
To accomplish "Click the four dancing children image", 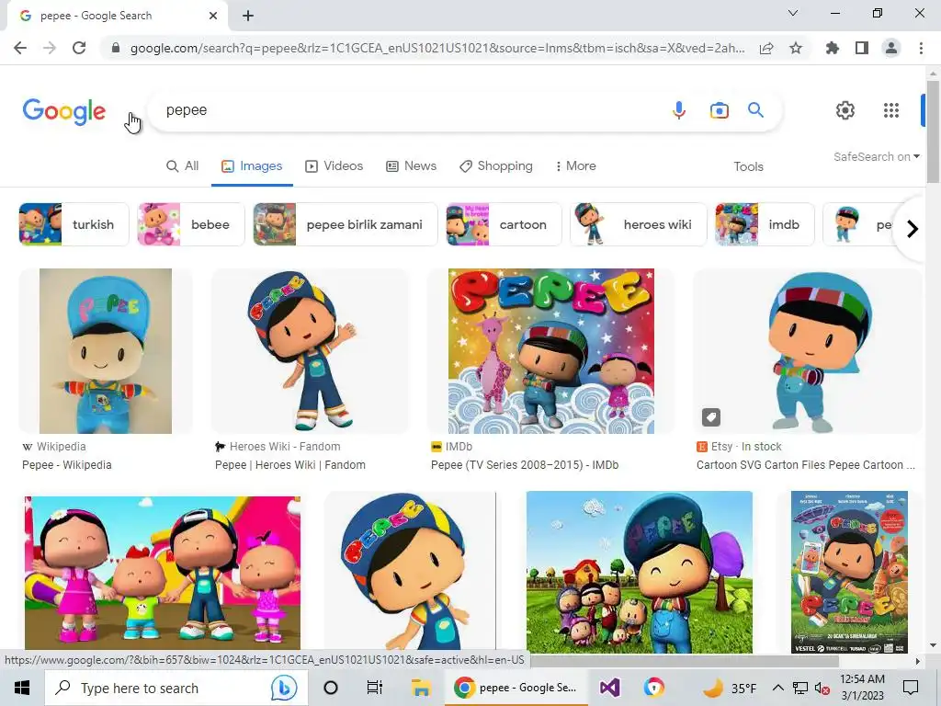I will coord(162,574).
